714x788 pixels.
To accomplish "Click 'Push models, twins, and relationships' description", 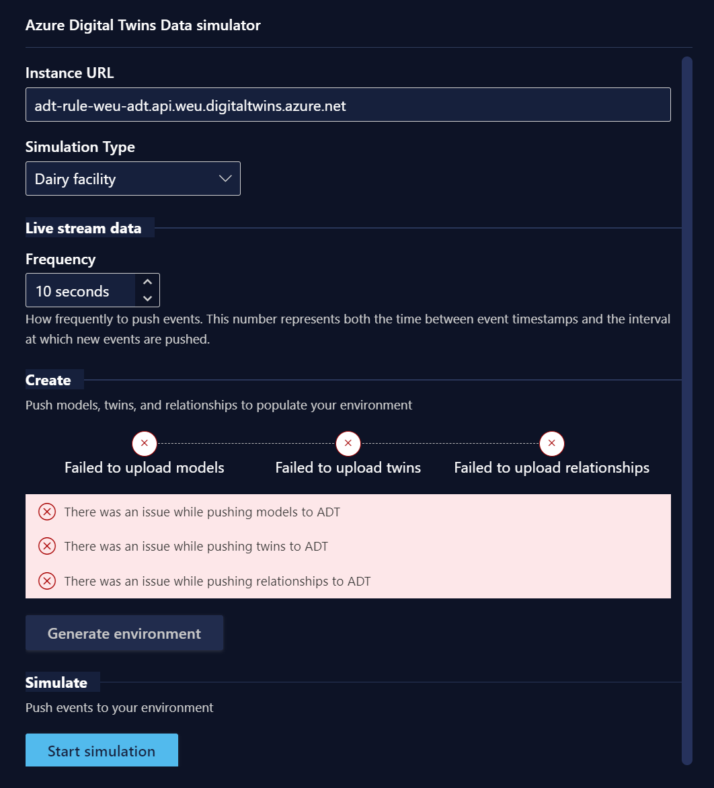I will 219,405.
